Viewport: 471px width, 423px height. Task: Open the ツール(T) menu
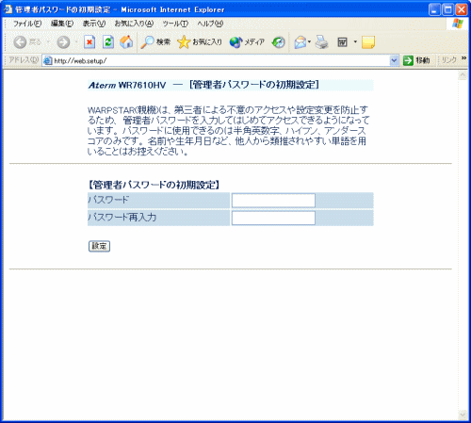pos(175,24)
